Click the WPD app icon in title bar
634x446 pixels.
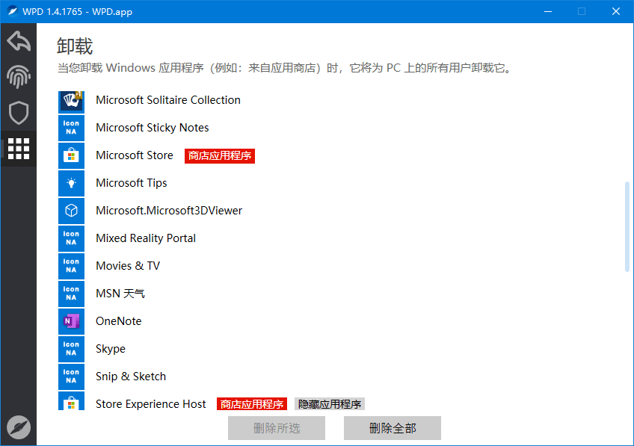click(13, 11)
